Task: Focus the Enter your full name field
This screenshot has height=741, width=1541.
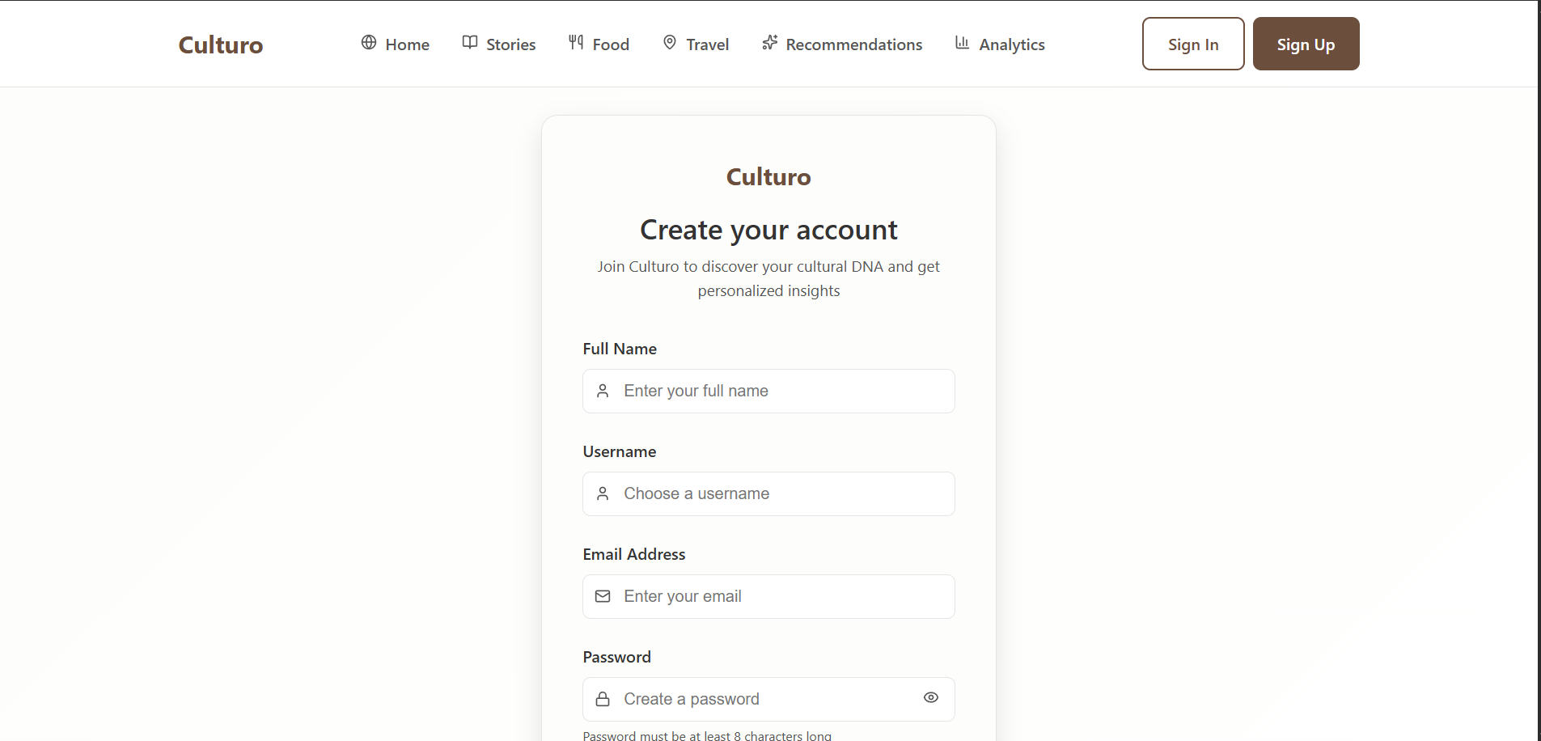Action: [768, 392]
